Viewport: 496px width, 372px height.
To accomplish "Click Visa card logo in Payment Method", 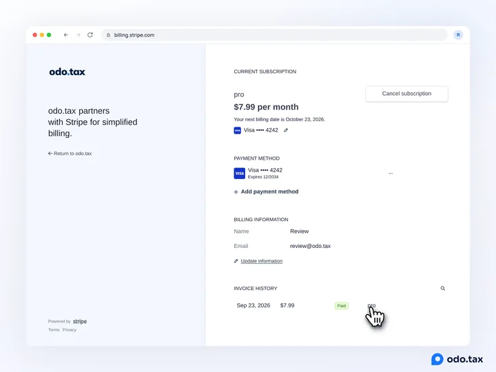I will [240, 174].
